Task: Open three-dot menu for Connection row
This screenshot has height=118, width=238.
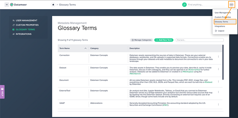Action: (218, 56)
